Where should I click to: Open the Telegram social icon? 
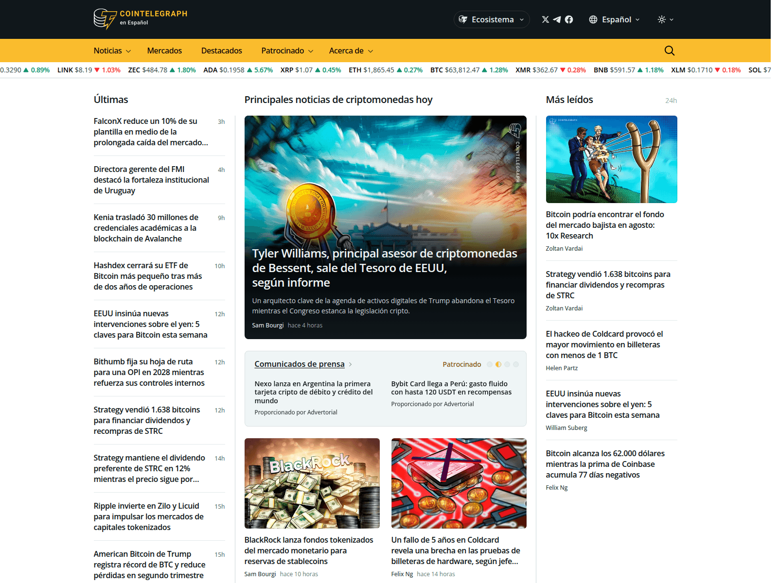(x=557, y=19)
